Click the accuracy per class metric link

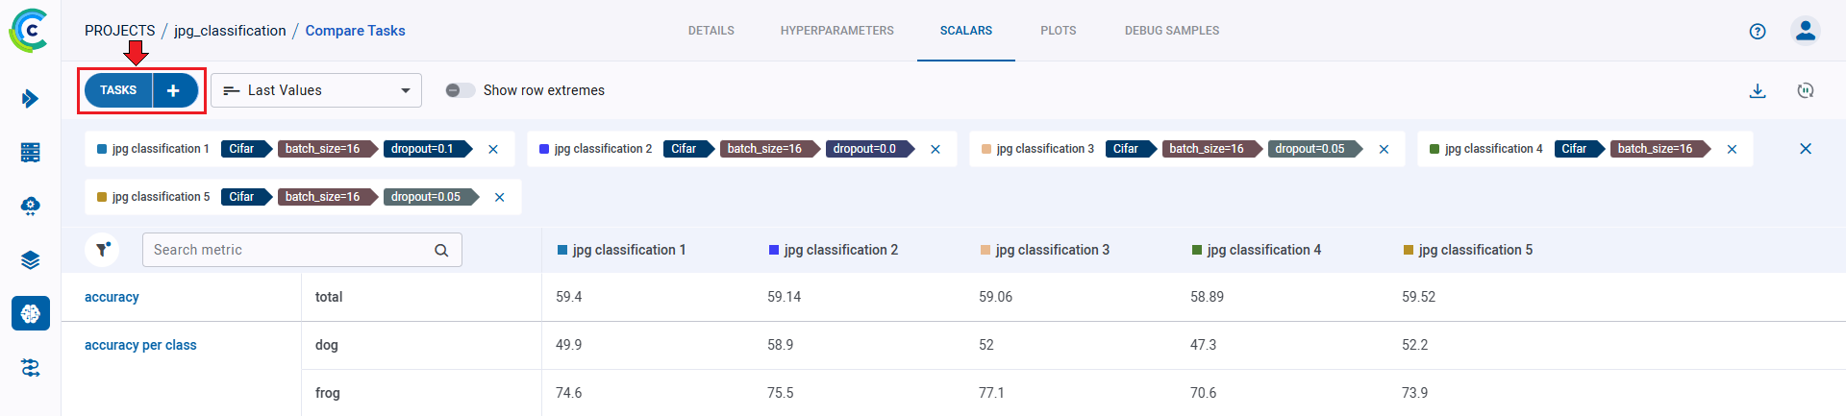pos(140,345)
